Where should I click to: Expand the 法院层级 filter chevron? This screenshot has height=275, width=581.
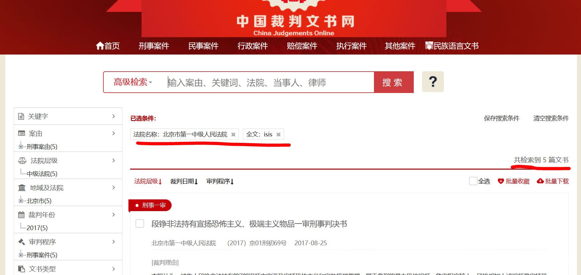(x=114, y=161)
